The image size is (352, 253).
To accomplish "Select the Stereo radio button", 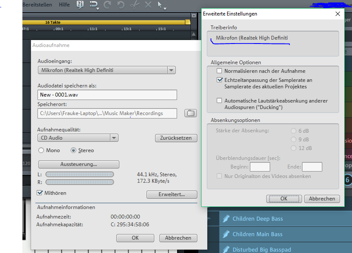I will (73, 150).
